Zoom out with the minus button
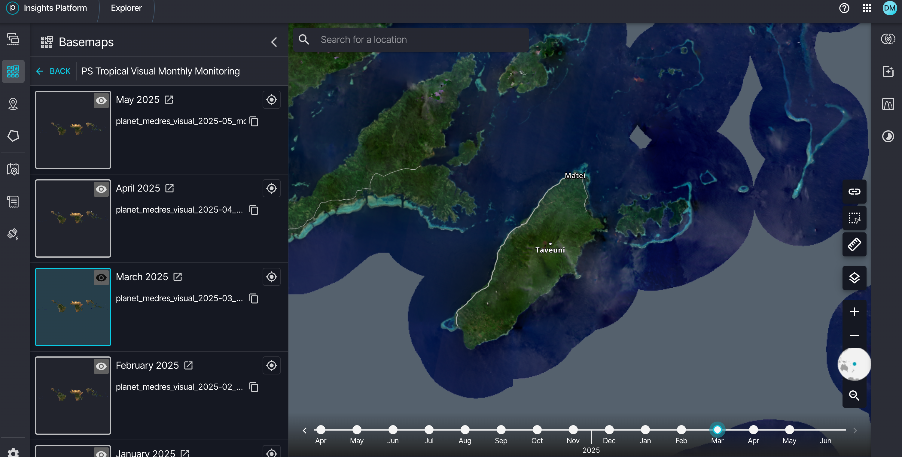 click(x=855, y=336)
